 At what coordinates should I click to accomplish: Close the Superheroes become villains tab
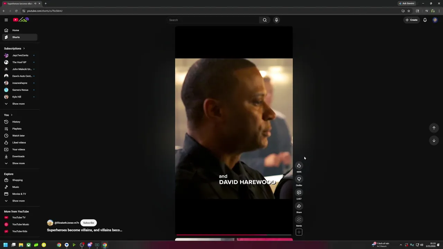pos(39,3)
